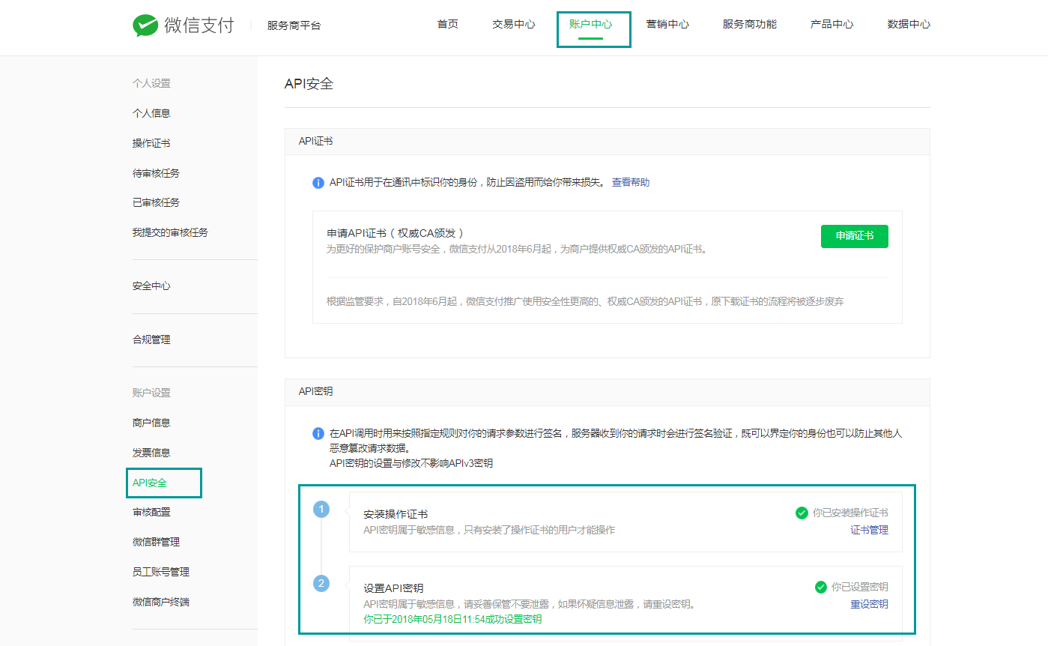The height and width of the screenshot is (646, 1048).
Task: Open the 首页 tab
Action: tap(448, 24)
